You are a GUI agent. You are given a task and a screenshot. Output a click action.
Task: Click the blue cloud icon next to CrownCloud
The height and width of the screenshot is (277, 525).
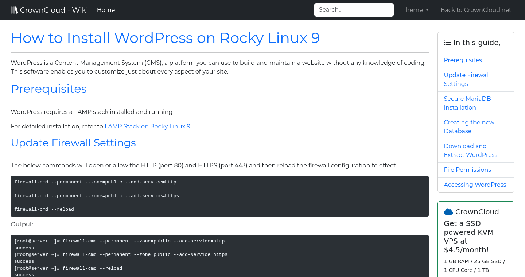click(x=448, y=212)
